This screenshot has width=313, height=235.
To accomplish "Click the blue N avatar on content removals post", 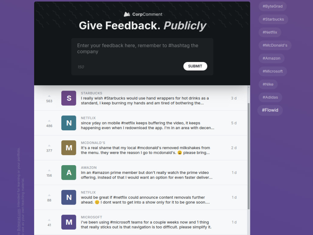I will 69,197.
